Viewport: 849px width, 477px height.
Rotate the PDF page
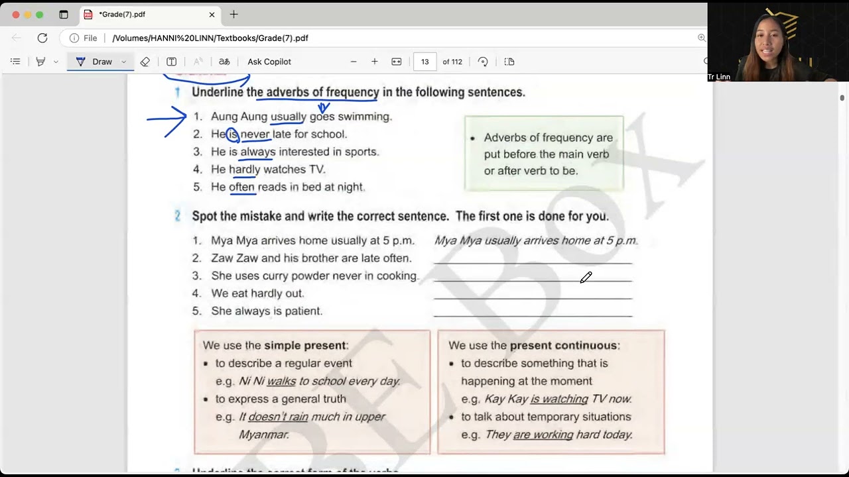tap(483, 62)
